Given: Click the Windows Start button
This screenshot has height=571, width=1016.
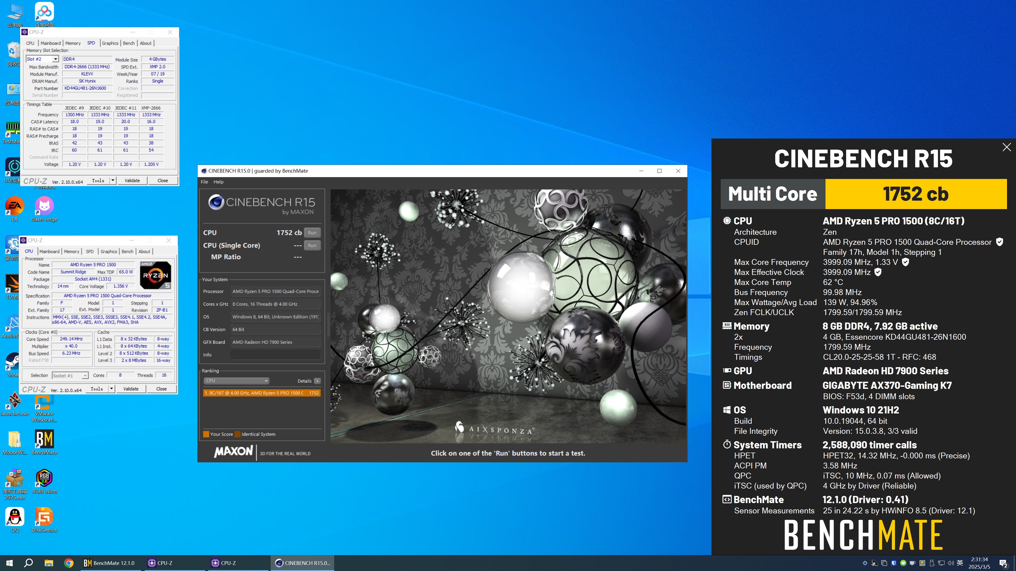Looking at the screenshot, I should [10, 563].
